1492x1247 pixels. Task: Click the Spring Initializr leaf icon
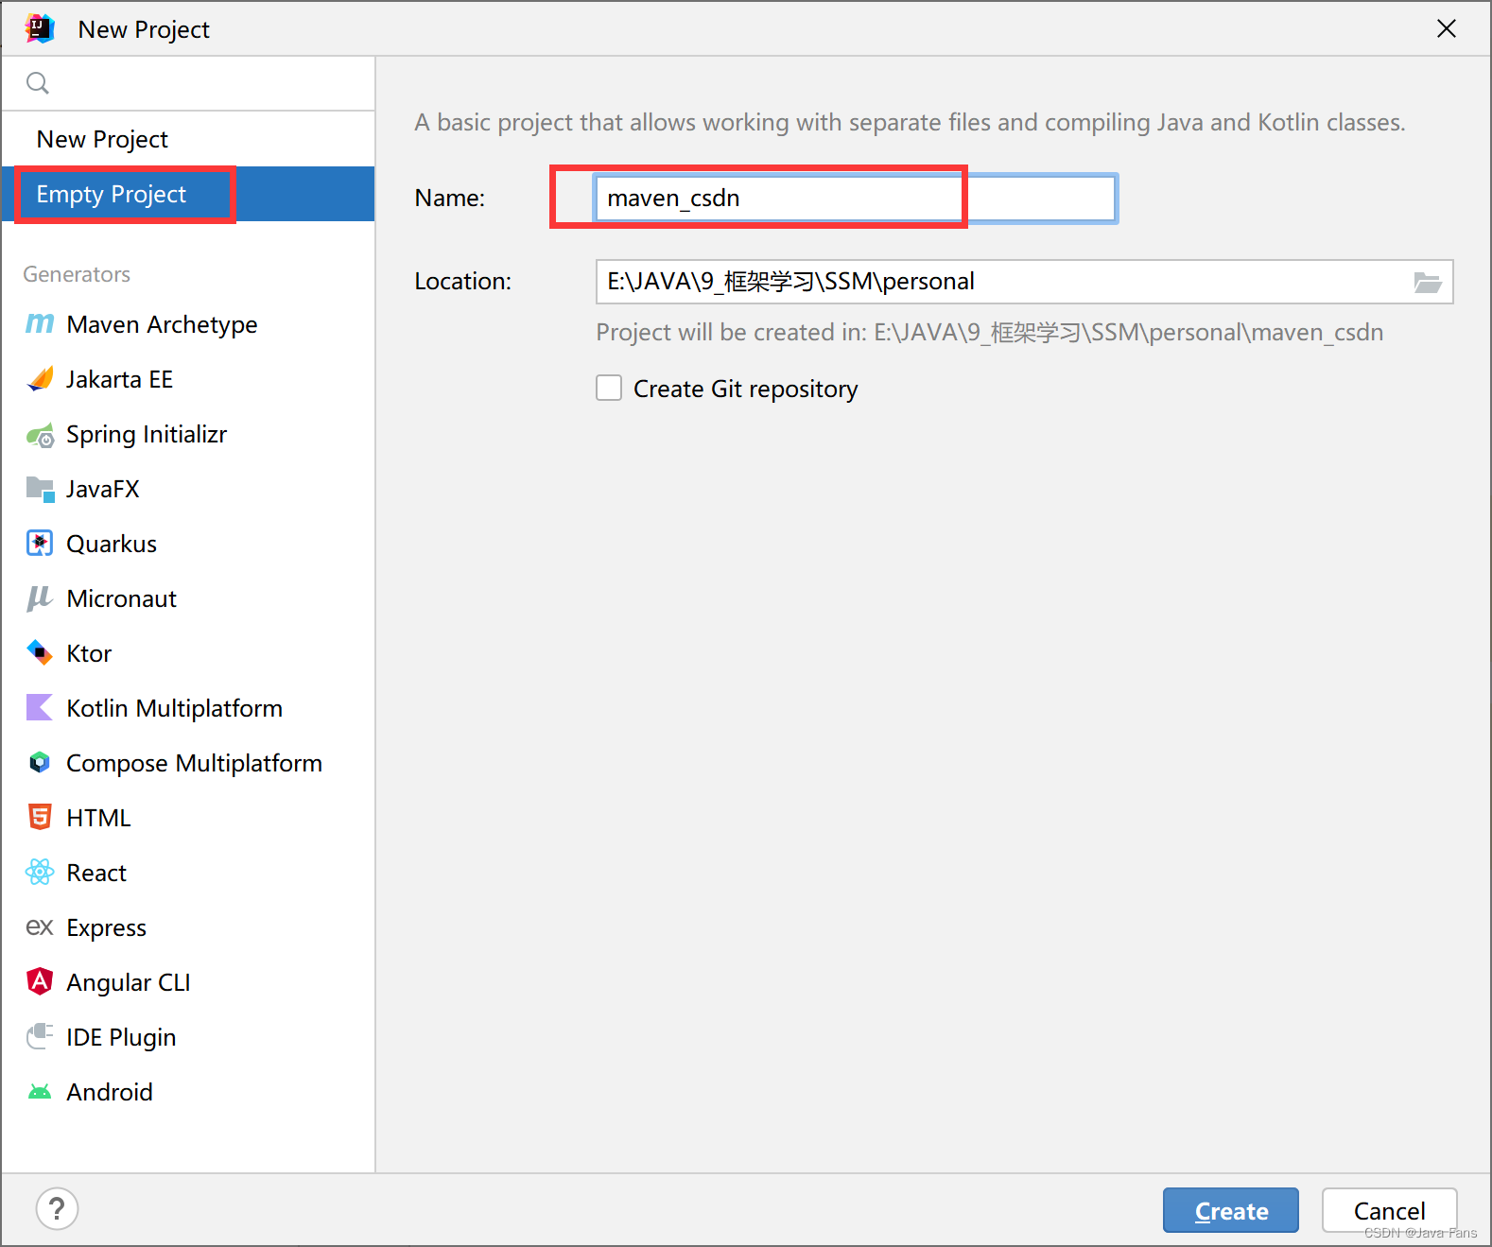click(x=40, y=435)
